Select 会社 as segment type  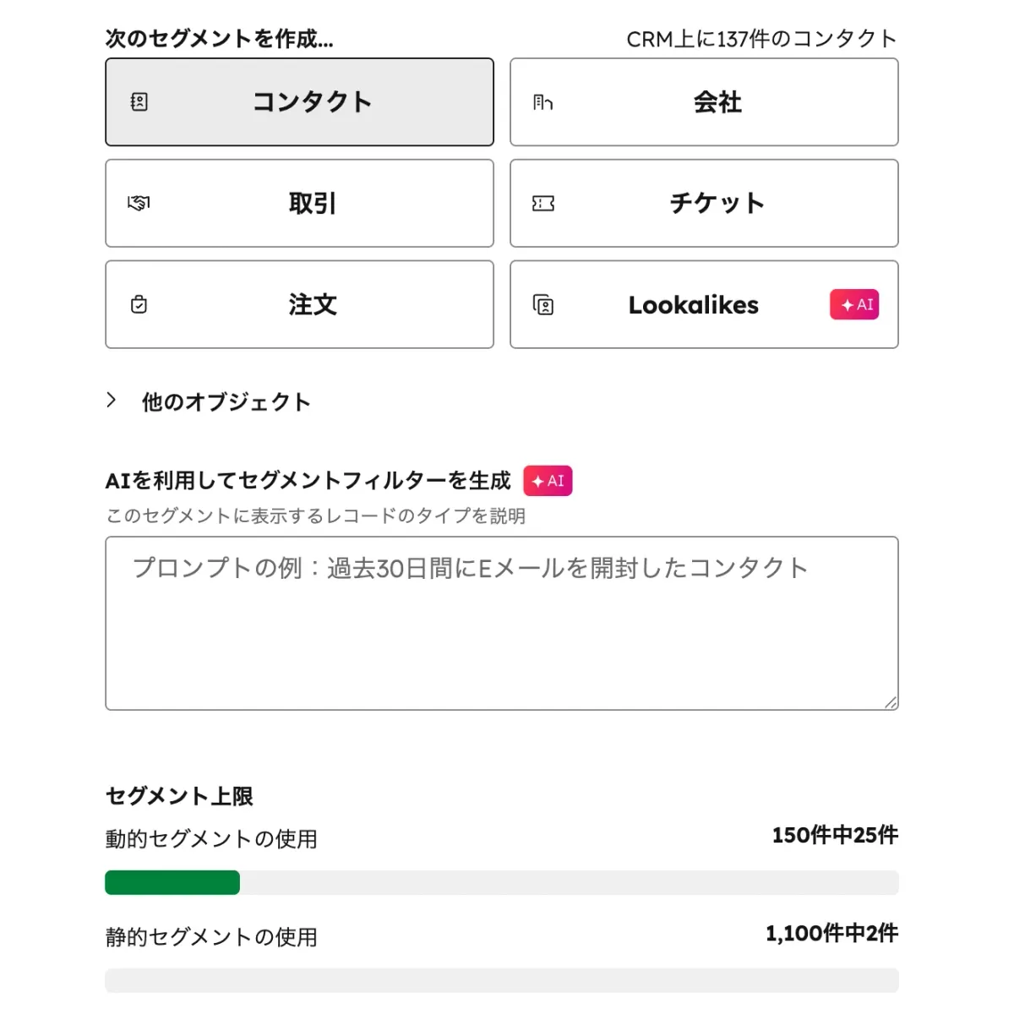coord(704,101)
